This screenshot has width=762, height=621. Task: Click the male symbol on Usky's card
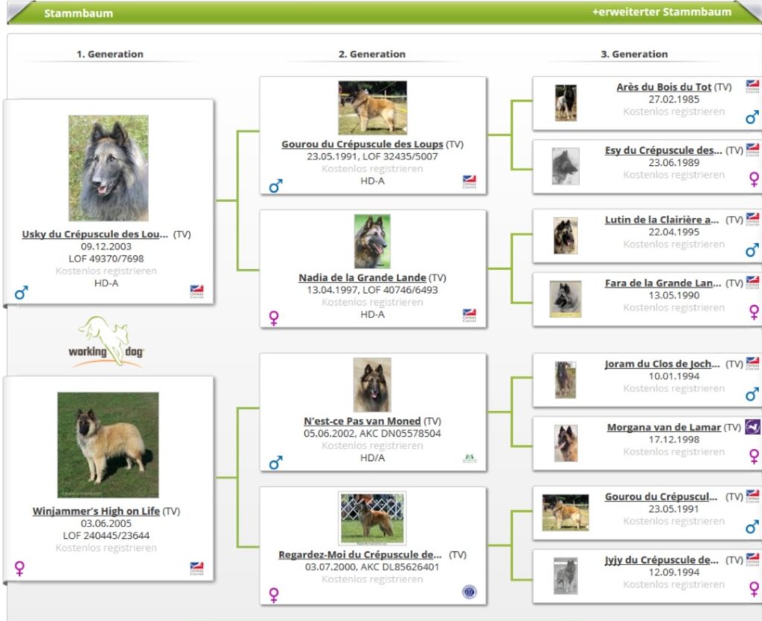tap(22, 292)
